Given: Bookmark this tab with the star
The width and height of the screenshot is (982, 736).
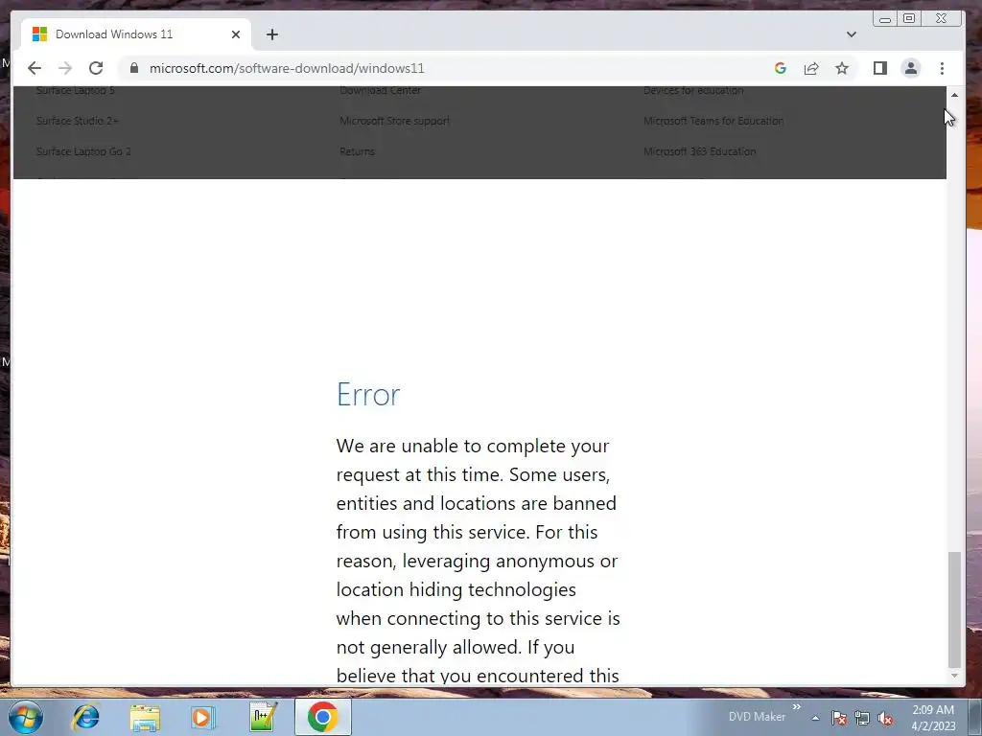Looking at the screenshot, I should (x=842, y=68).
